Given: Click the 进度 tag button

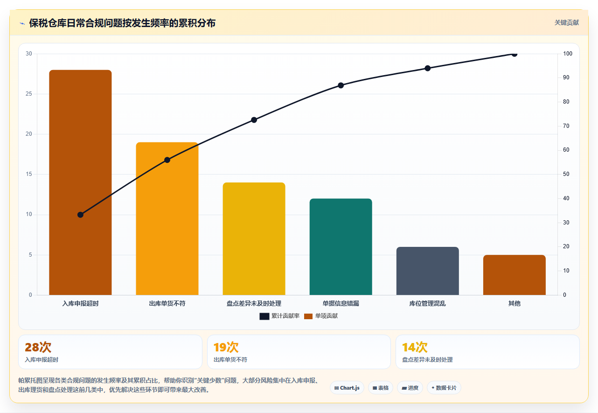Looking at the screenshot, I should [410, 388].
